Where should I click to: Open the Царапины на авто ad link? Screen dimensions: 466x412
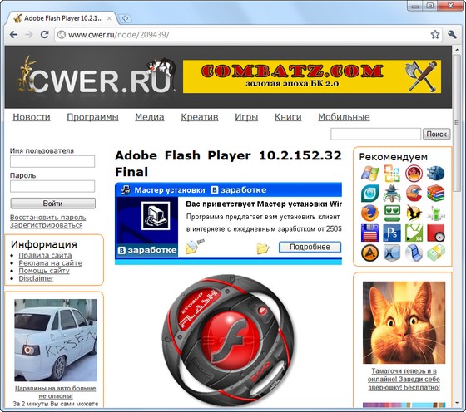coord(56,392)
